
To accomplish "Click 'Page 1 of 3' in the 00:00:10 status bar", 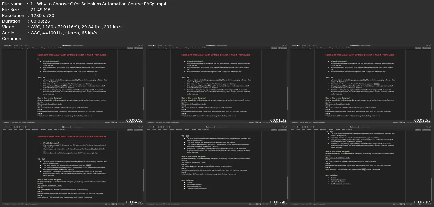I will click(x=7, y=122).
